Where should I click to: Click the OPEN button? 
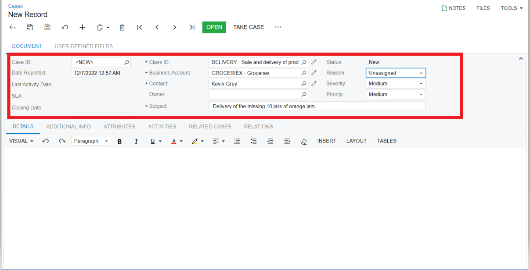(x=214, y=27)
